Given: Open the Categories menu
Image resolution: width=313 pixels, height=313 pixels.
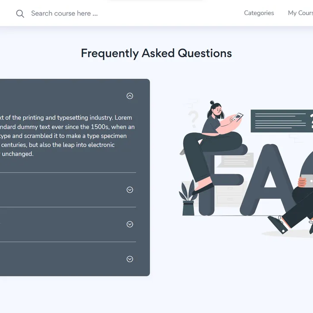Looking at the screenshot, I should click(x=259, y=13).
